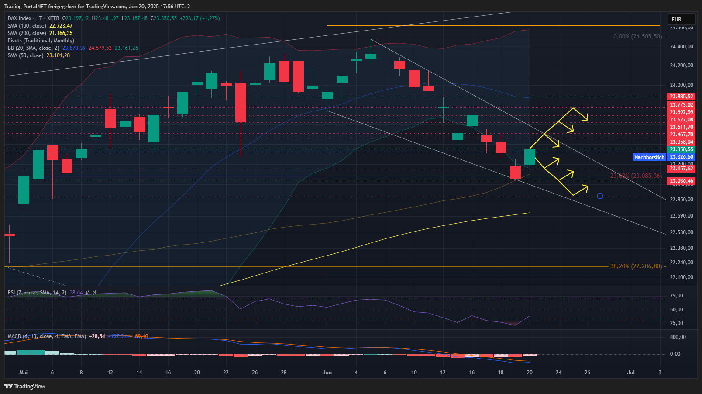Image resolution: width=702 pixels, height=394 pixels.
Task: Click the small blue circle marker on chart
Action: click(600, 196)
